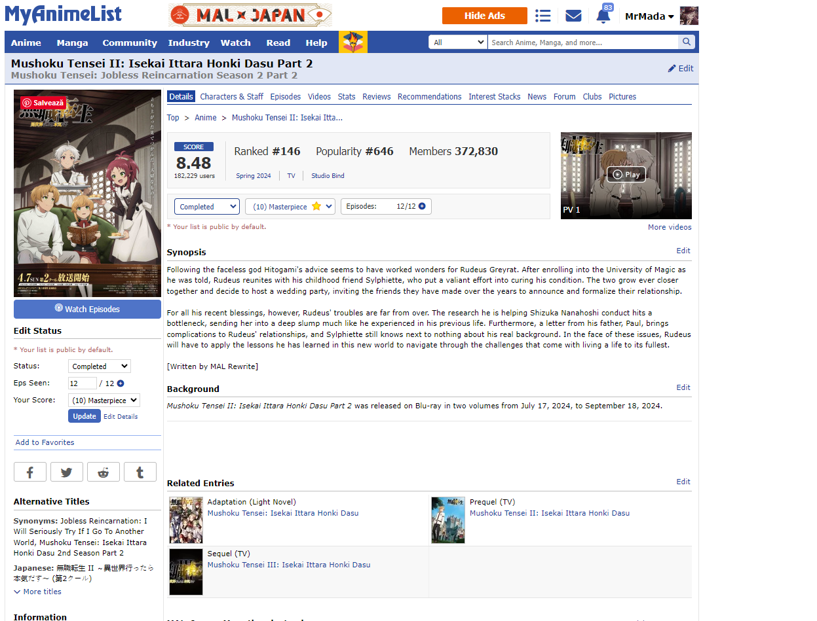Open the Read menu in navbar
Viewport: 817px width, 621px height.
pyautogui.click(x=278, y=43)
